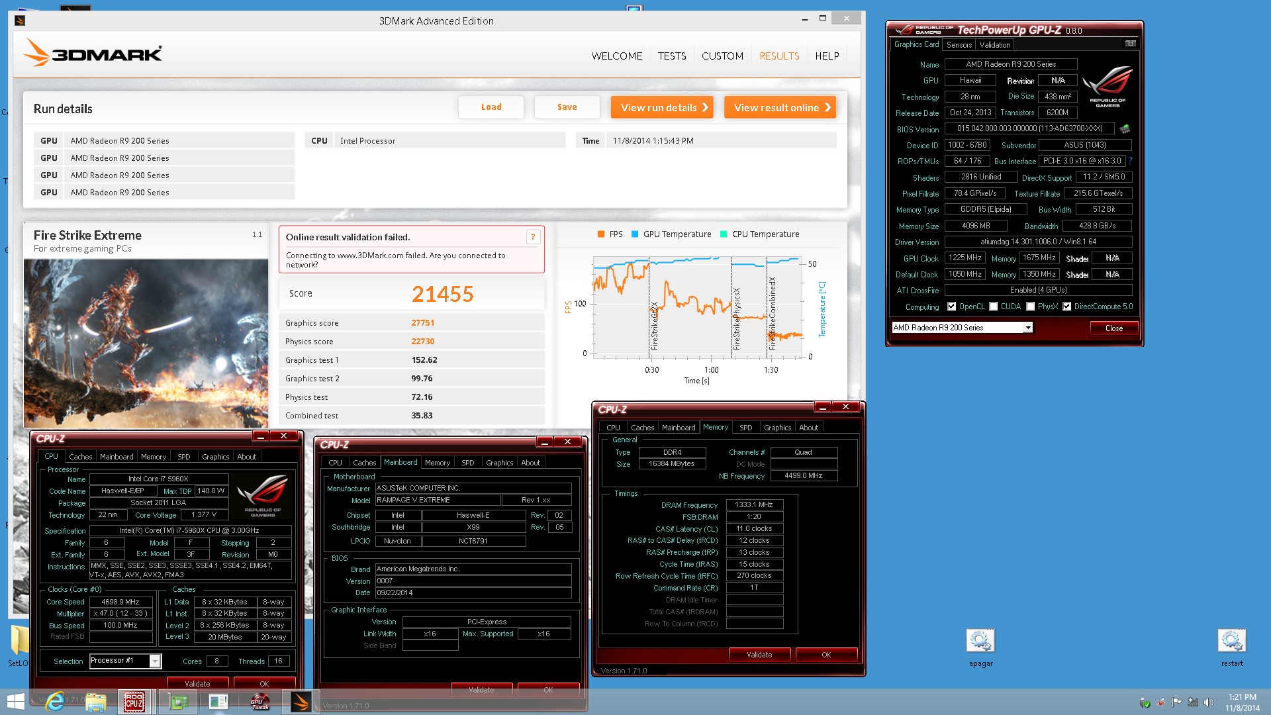Click the orange FPS legend swatch
The height and width of the screenshot is (715, 1271).
[601, 234]
